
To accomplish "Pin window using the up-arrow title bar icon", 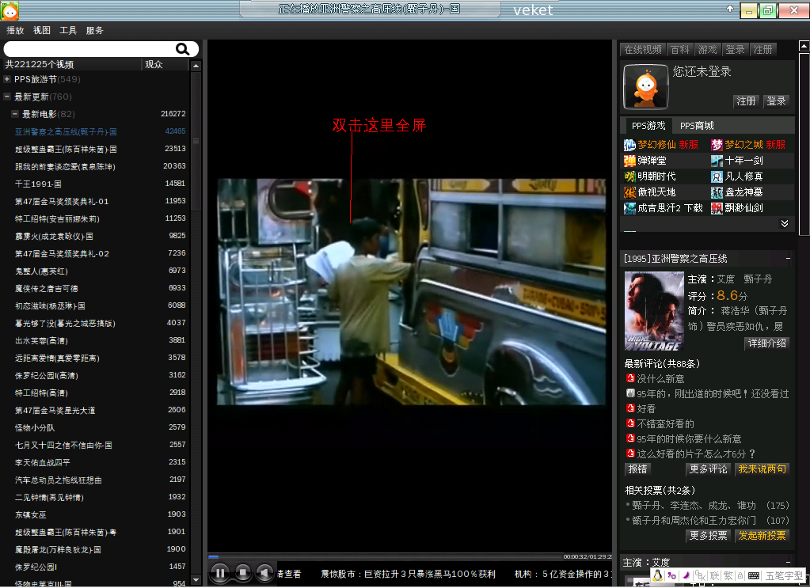I will [730, 9].
